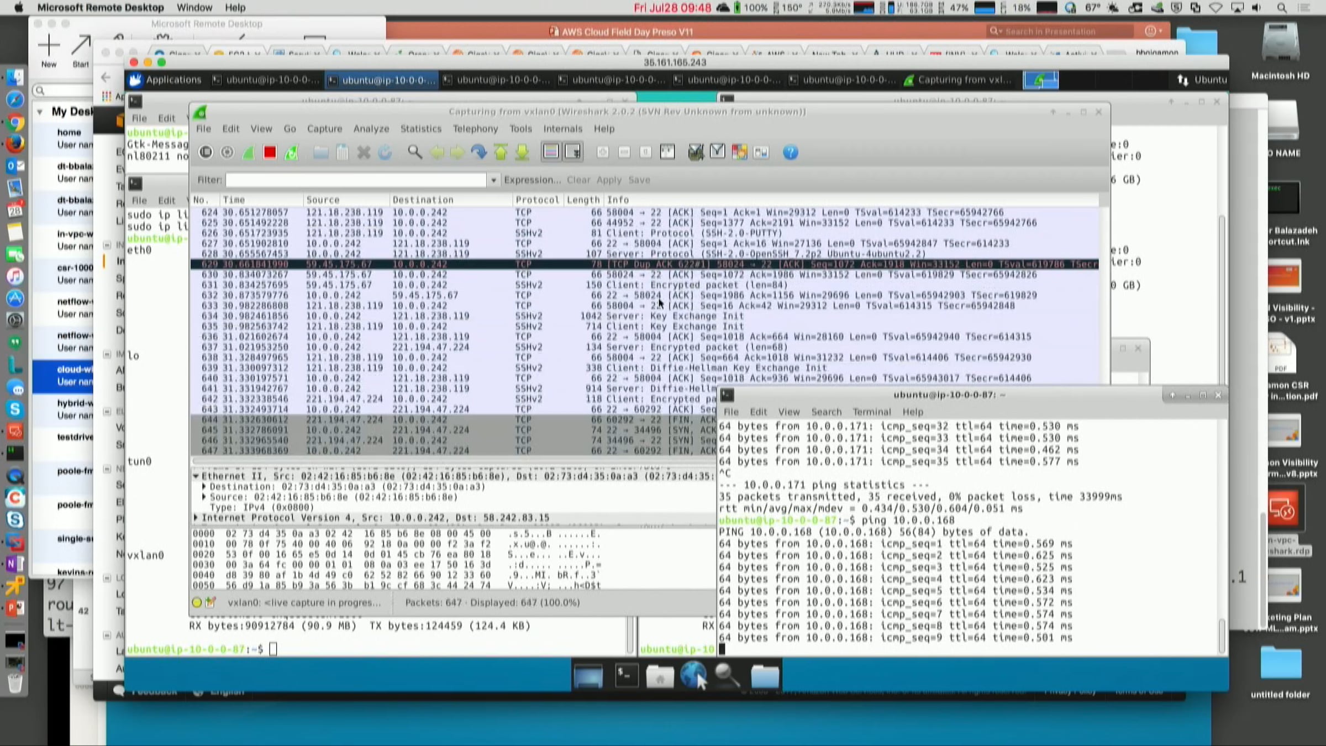This screenshot has width=1326, height=746.
Task: Restart the current Wireshark capture
Action: tap(291, 152)
